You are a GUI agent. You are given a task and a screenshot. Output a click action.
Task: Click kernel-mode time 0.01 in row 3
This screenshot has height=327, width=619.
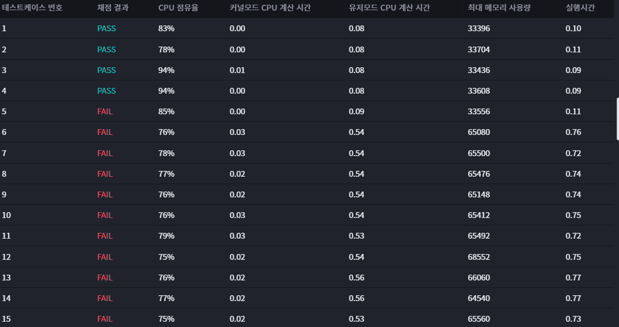point(237,70)
